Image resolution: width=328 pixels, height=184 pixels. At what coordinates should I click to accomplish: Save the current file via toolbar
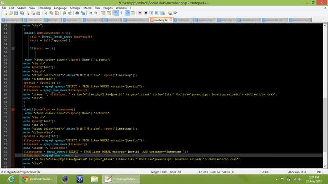click(16, 13)
